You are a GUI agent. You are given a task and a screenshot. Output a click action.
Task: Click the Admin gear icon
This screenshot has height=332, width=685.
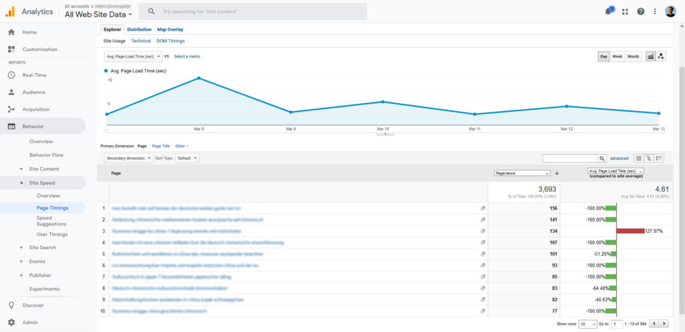tap(11, 323)
